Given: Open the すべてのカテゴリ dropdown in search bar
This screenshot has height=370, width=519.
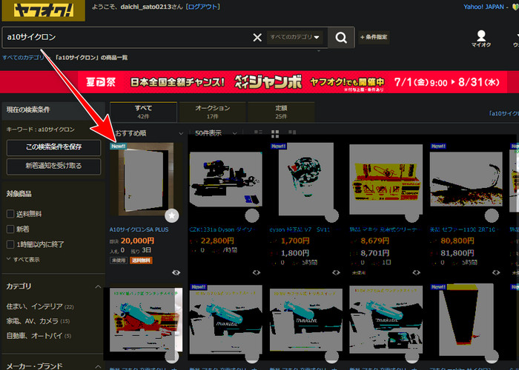Looking at the screenshot, I should [294, 37].
